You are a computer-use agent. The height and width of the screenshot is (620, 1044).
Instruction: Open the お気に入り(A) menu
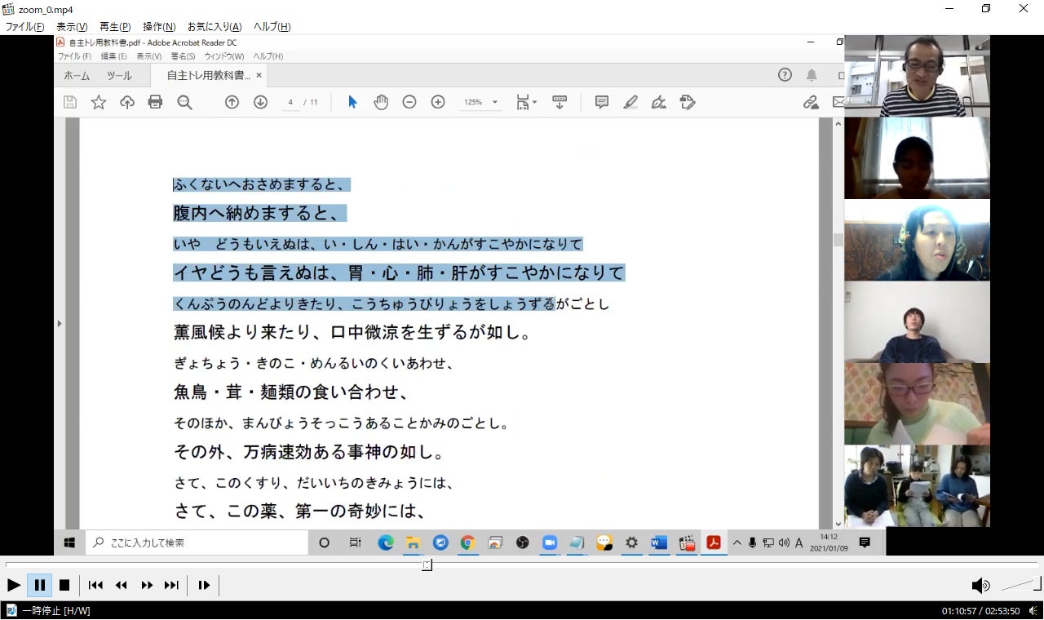point(214,27)
